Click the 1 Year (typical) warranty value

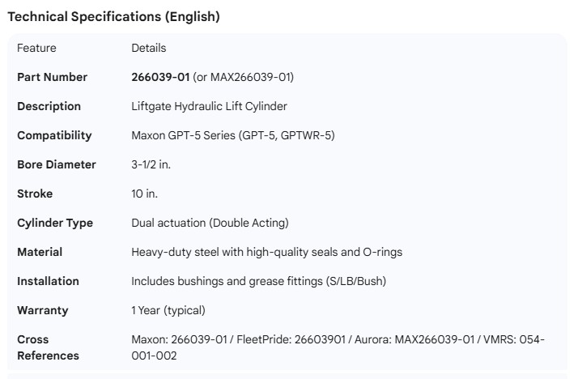(x=169, y=310)
